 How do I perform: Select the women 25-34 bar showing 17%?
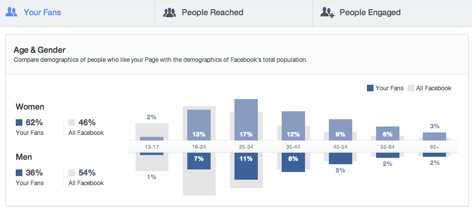(246, 120)
